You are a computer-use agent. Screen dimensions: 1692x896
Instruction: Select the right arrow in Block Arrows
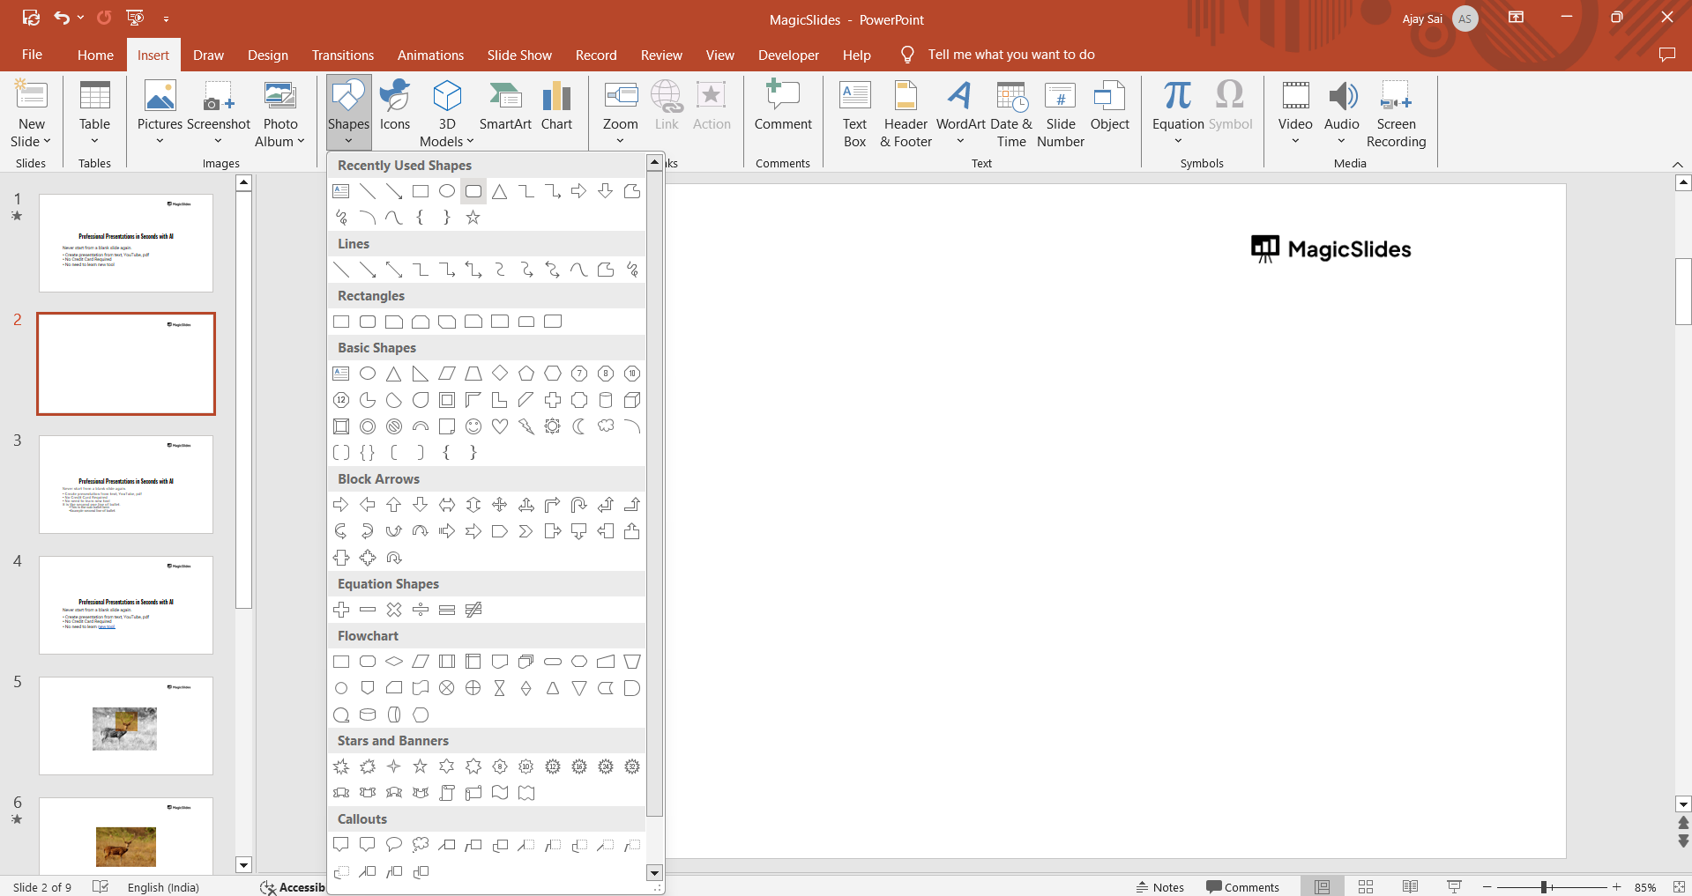coord(341,505)
